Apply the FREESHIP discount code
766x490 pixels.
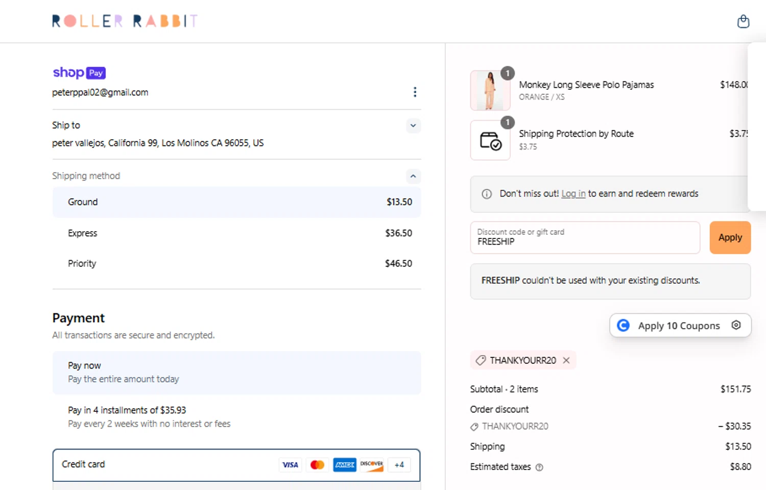(730, 237)
